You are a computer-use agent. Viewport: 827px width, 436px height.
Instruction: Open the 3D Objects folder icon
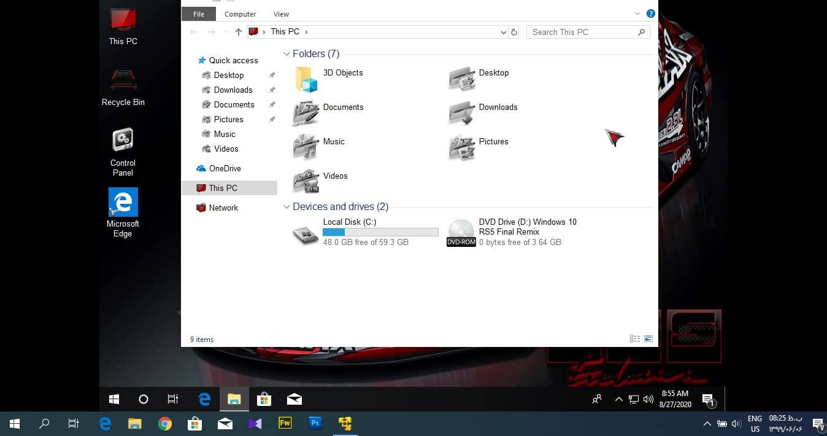point(306,79)
